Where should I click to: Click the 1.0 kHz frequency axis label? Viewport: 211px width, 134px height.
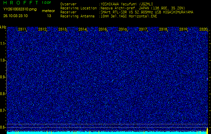pos(3,60)
